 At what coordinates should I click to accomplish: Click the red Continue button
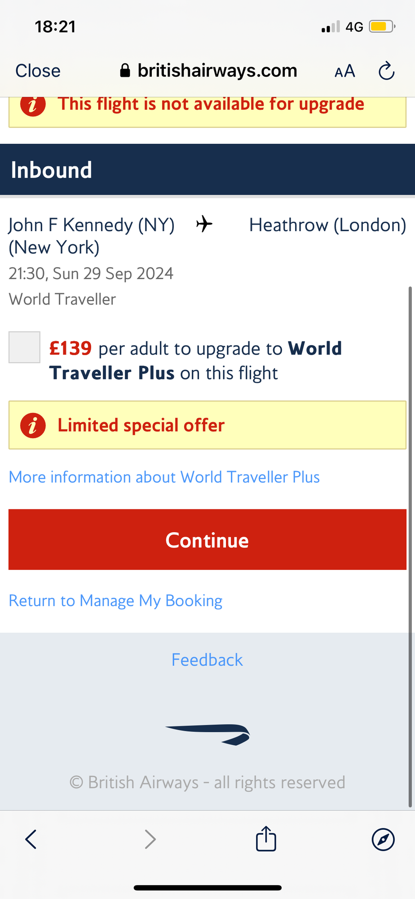click(207, 539)
